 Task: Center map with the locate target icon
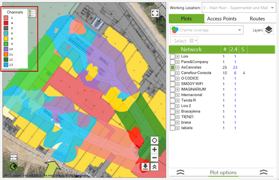[x=155, y=141]
